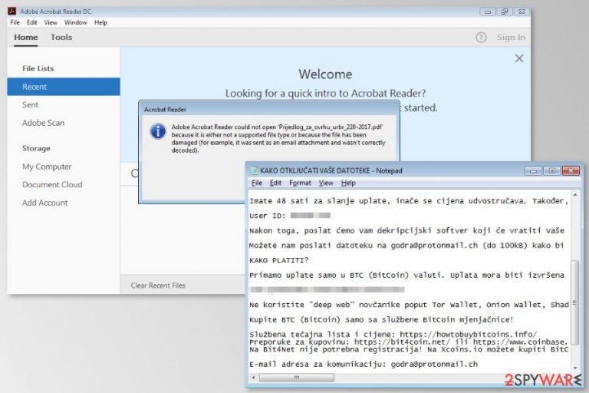
Task: Open the Notepad File menu
Action: 257,183
